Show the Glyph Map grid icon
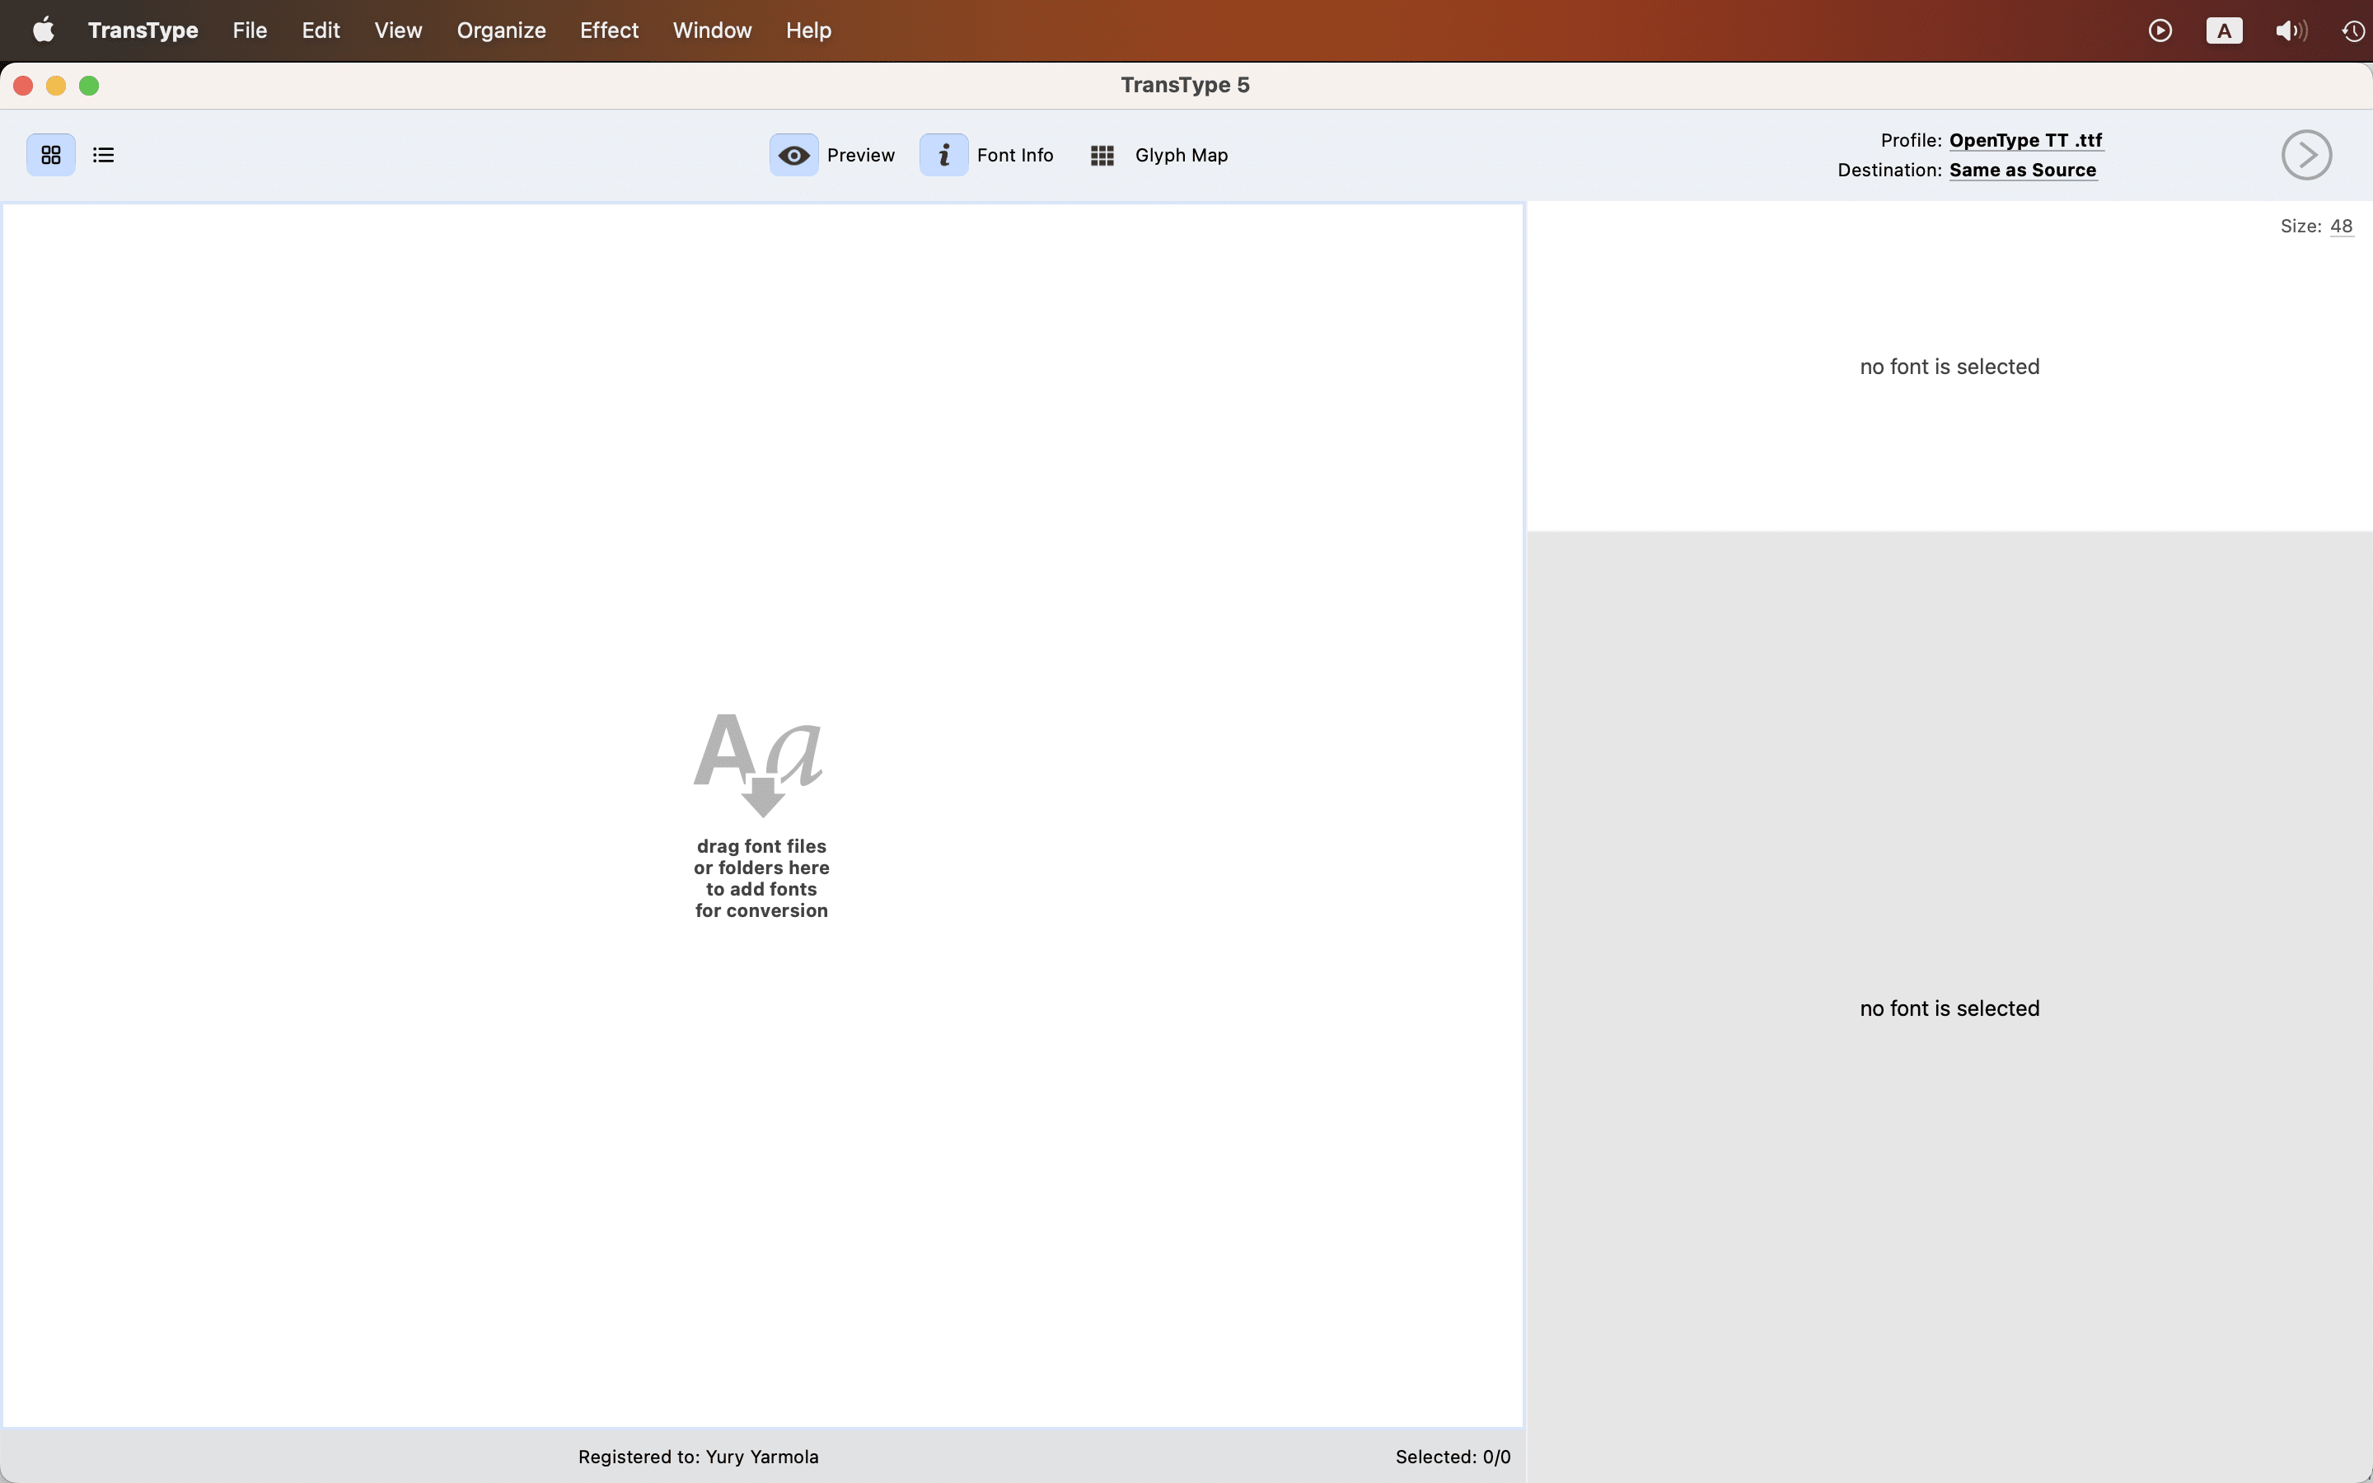This screenshot has height=1483, width=2373. (x=1102, y=155)
